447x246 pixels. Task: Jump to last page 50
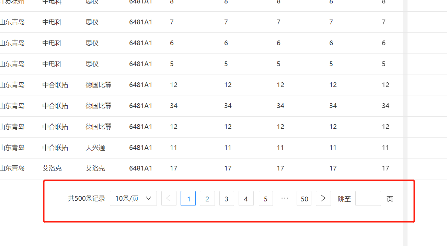[304, 198]
